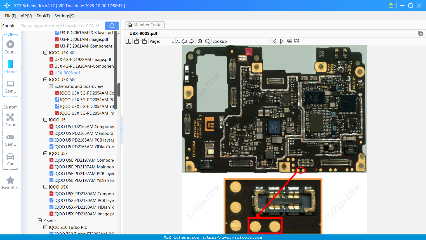Click the Member Center button
This screenshot has width=426, height=240.
pyautogui.click(x=145, y=25)
